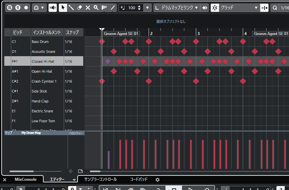Select the Object Selection arrow tool
This screenshot has height=190, width=289.
pyautogui.click(x=63, y=8)
